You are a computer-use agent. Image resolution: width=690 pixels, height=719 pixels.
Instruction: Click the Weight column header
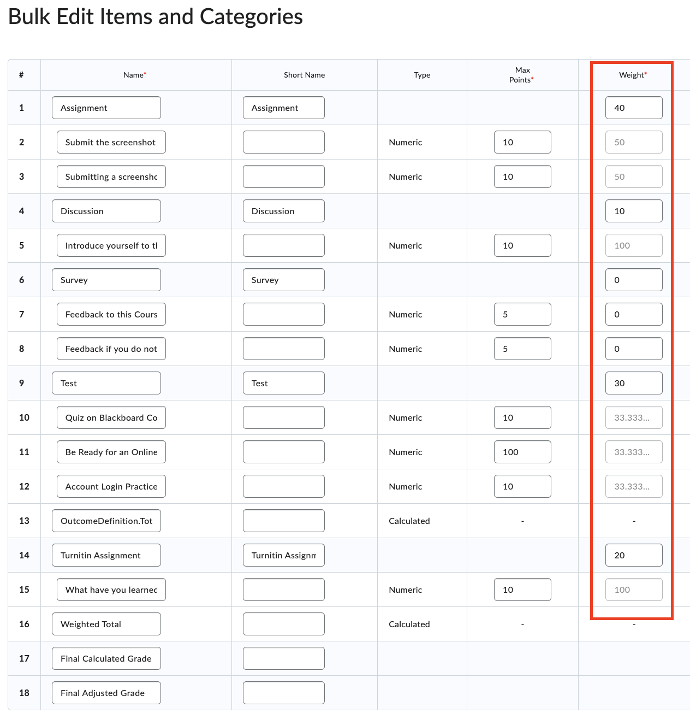(x=631, y=75)
